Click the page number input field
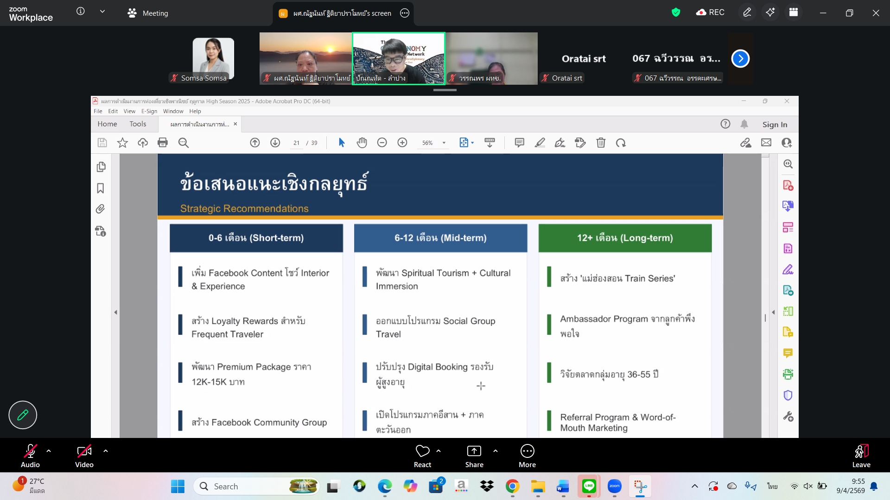 296,143
